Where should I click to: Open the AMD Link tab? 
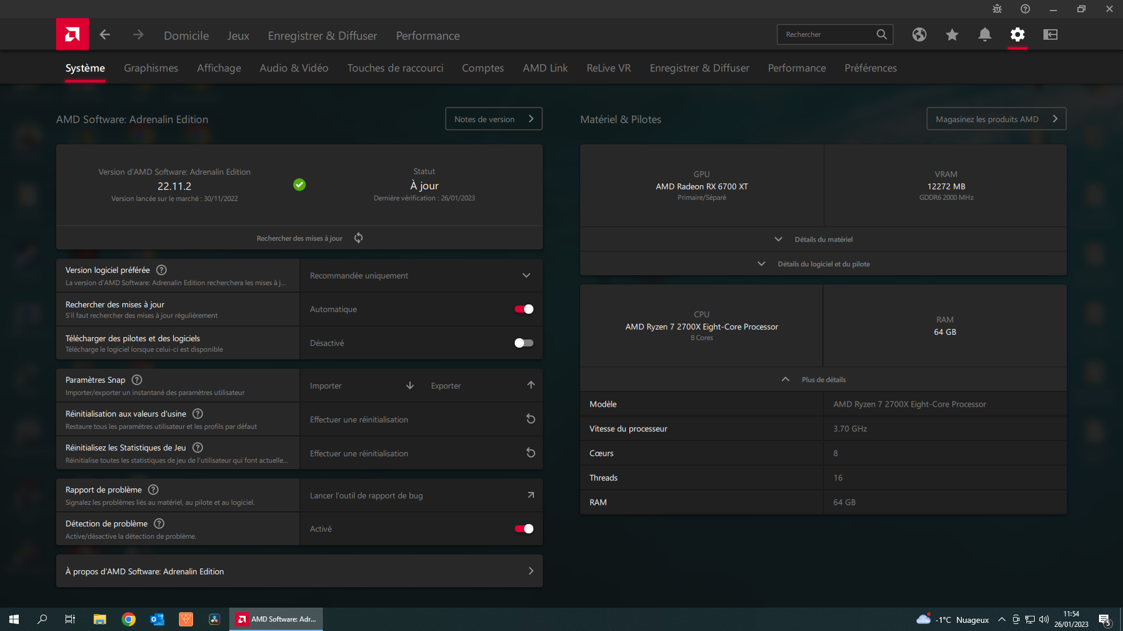[545, 68]
